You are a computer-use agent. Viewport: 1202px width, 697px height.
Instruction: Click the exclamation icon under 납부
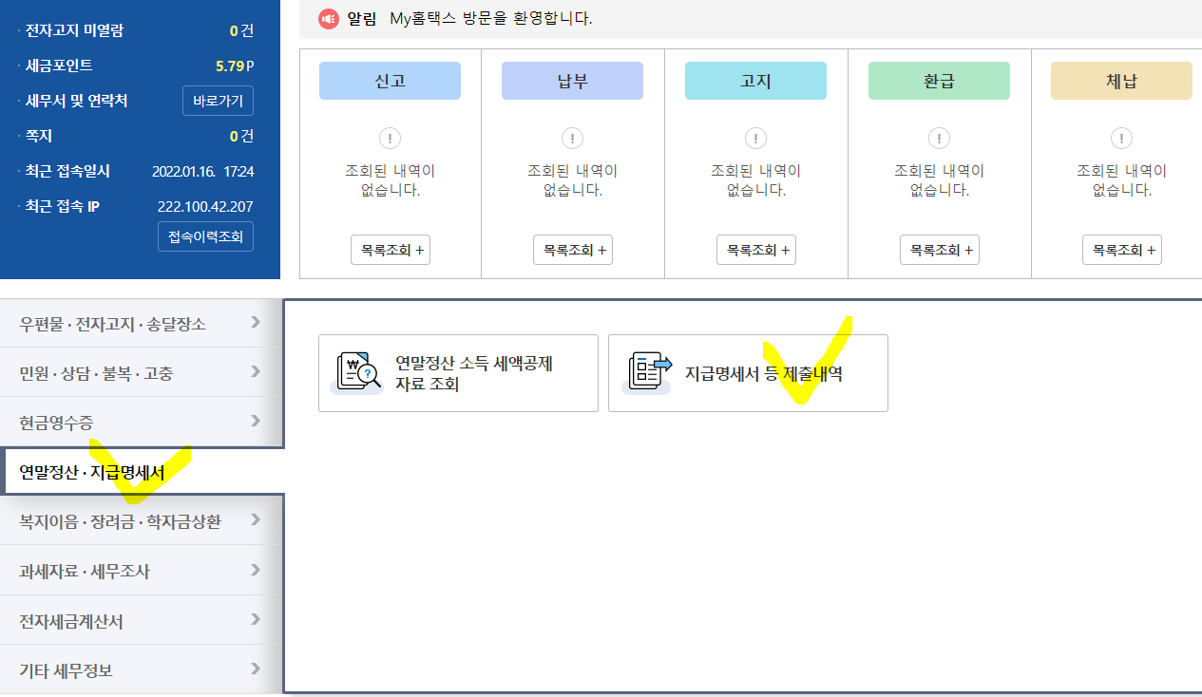point(572,139)
